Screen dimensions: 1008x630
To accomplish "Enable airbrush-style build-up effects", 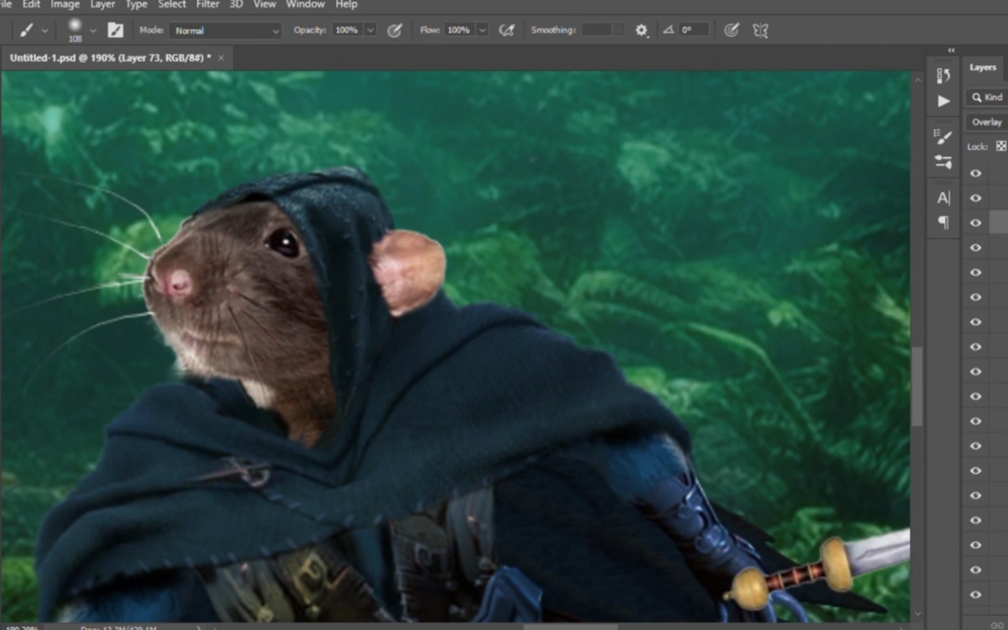I will tap(507, 30).
